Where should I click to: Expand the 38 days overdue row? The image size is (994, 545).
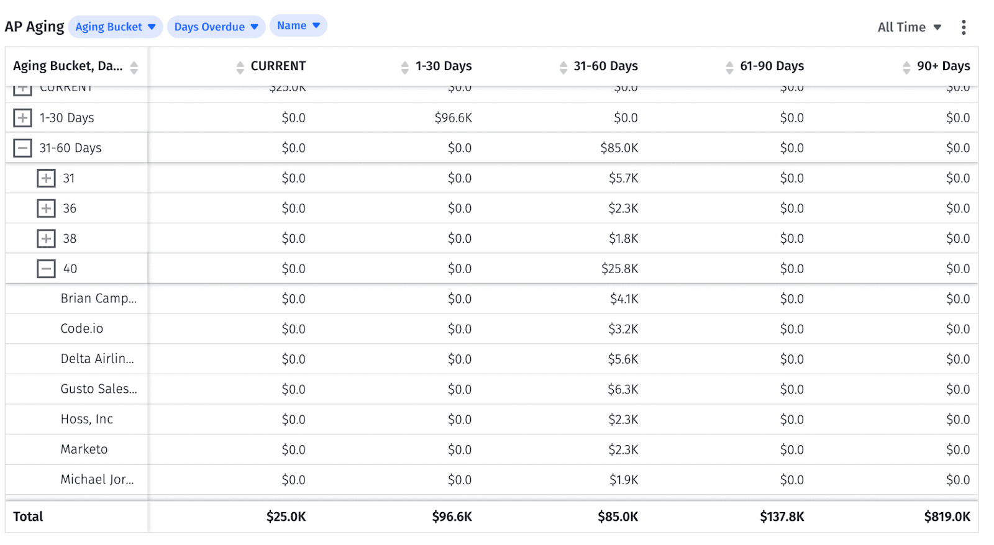(46, 239)
